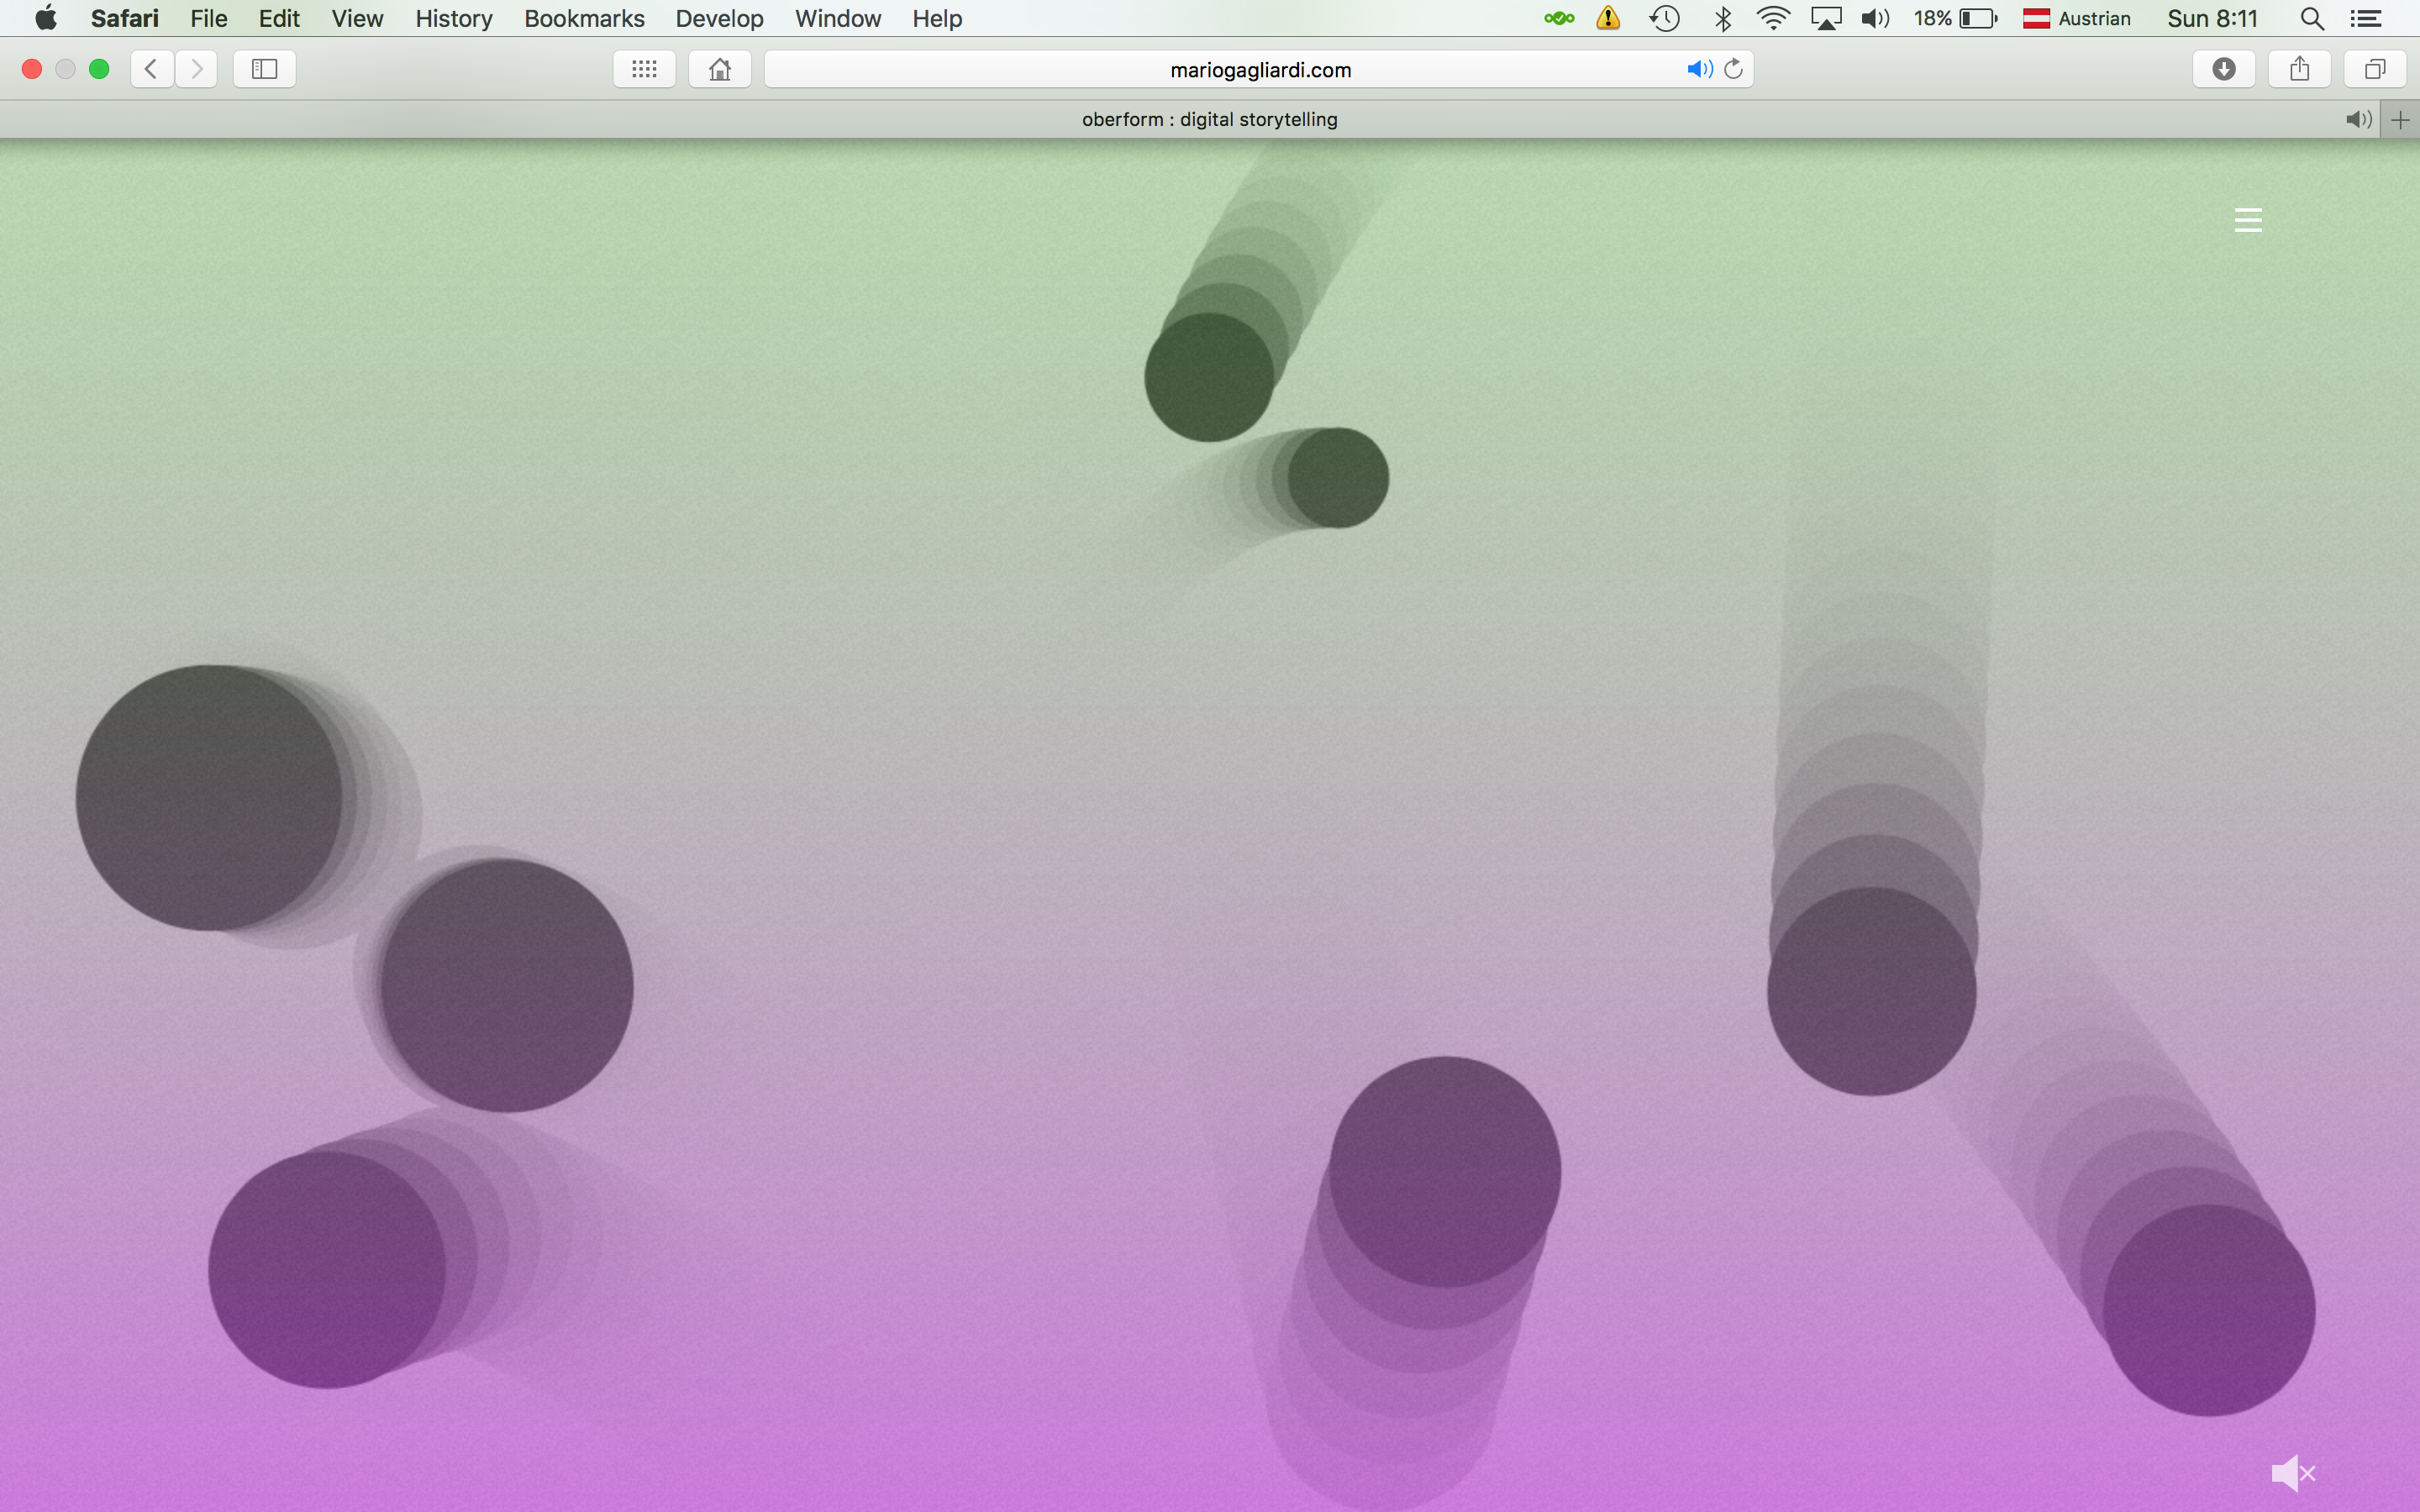Open the History menu
The width and height of the screenshot is (2420, 1512).
tap(454, 18)
